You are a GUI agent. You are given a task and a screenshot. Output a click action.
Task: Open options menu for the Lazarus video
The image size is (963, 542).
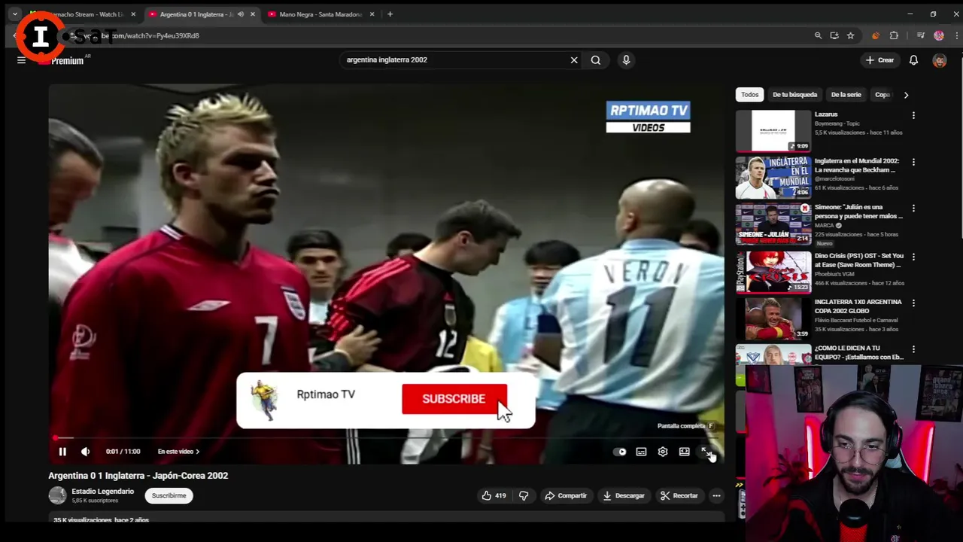[x=913, y=115]
